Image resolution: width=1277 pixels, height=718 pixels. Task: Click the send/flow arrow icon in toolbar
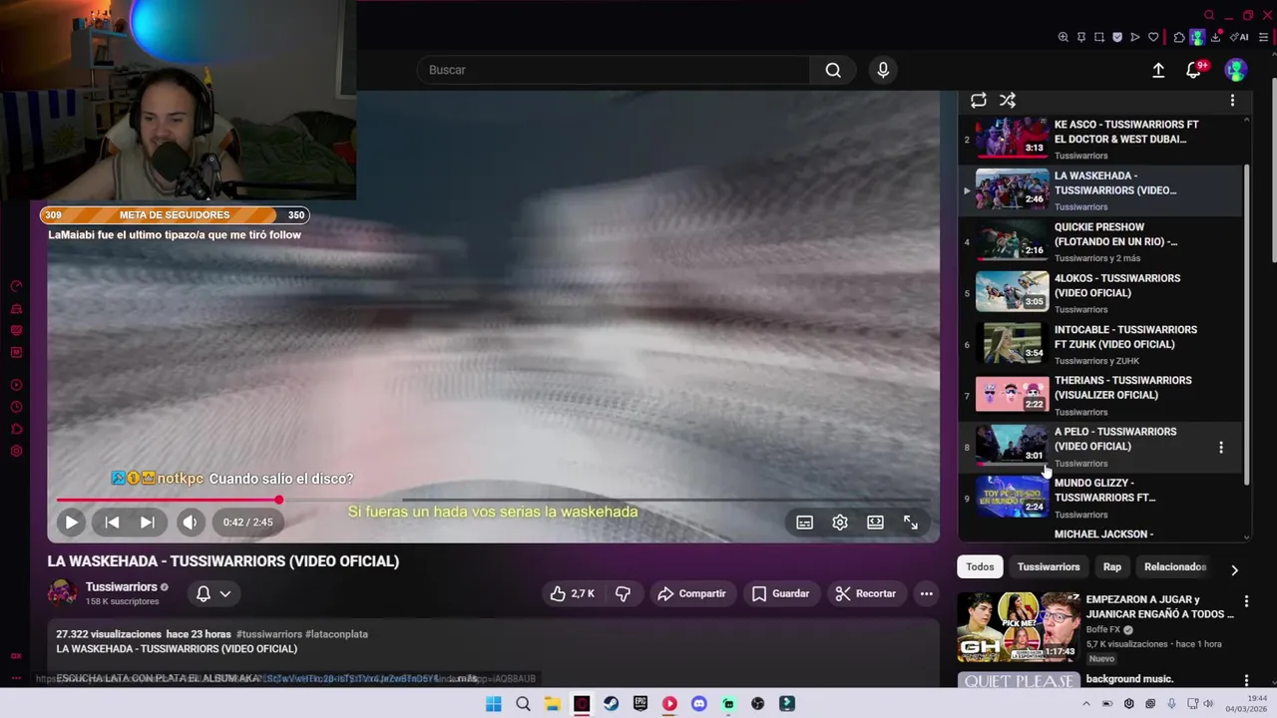coord(1135,37)
